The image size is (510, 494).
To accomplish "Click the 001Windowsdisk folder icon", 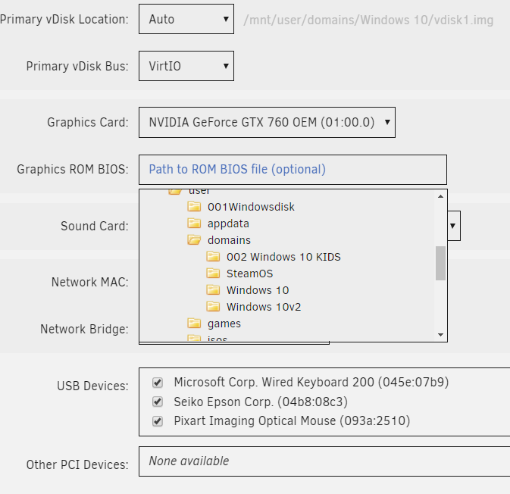I will click(x=194, y=207).
